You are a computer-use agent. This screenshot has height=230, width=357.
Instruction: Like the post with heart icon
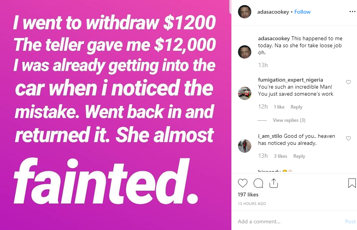[243, 183]
